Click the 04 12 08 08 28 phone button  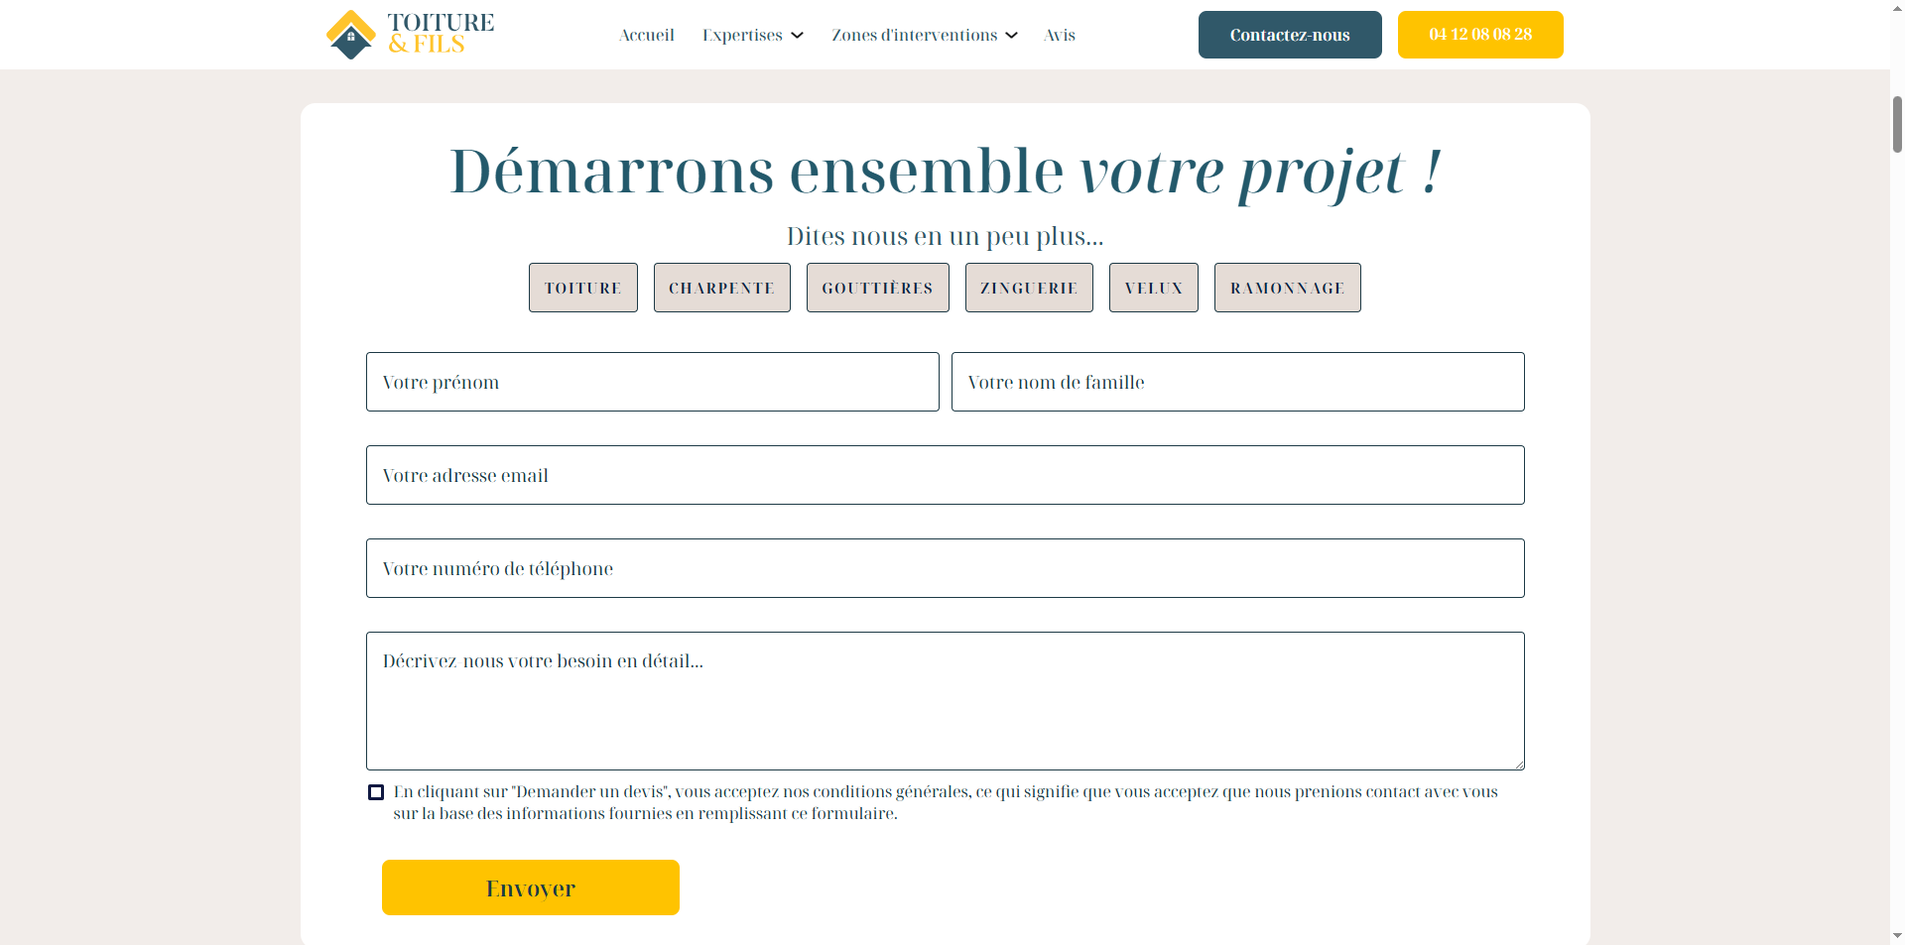(x=1479, y=35)
